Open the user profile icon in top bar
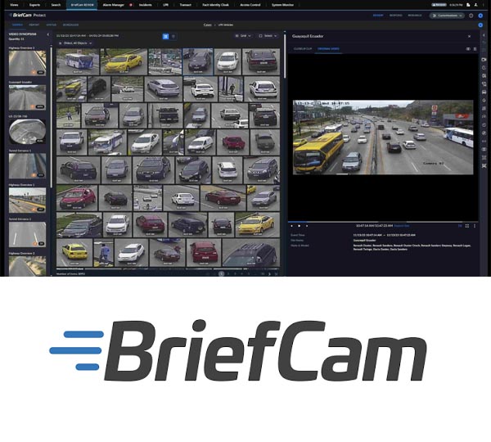Viewport: 491px width, 442px height. 475,5
